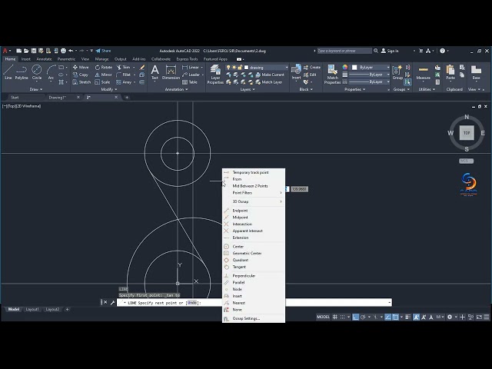Screen dimensions: 492x369
Task: Expand 3D Osnap submenu
Action: click(x=254, y=201)
